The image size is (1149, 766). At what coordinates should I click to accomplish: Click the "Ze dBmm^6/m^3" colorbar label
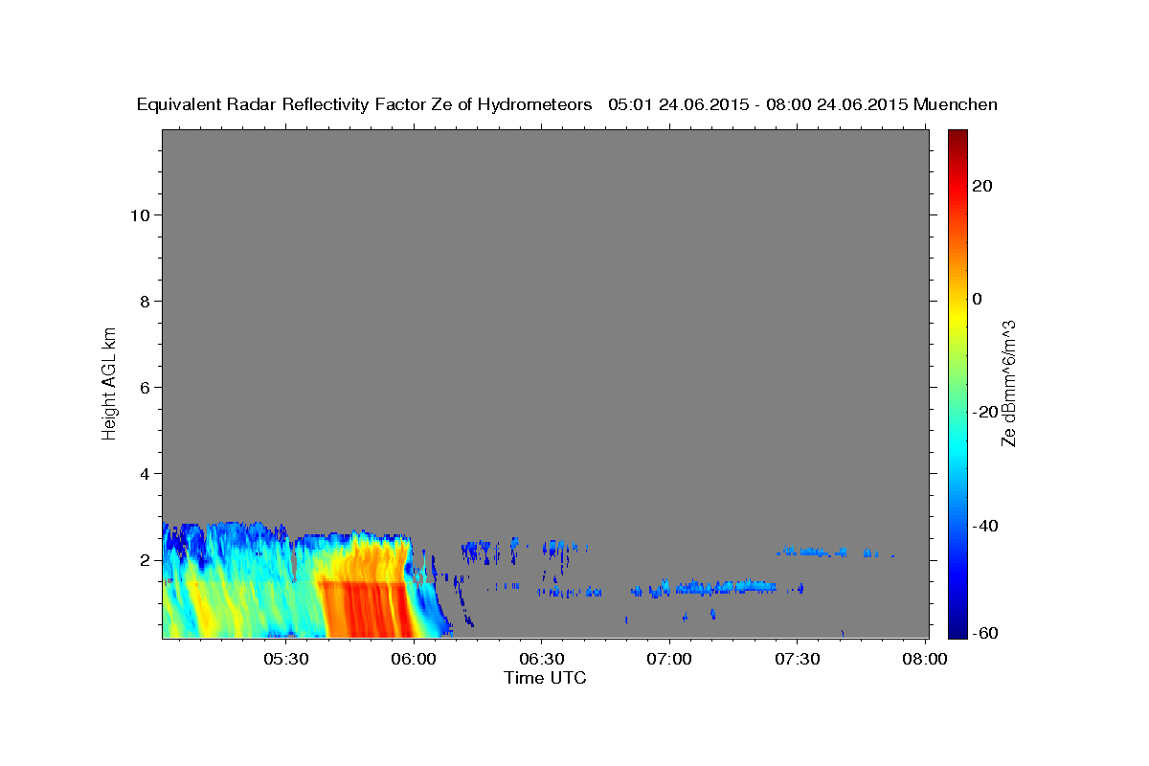click(x=1007, y=383)
